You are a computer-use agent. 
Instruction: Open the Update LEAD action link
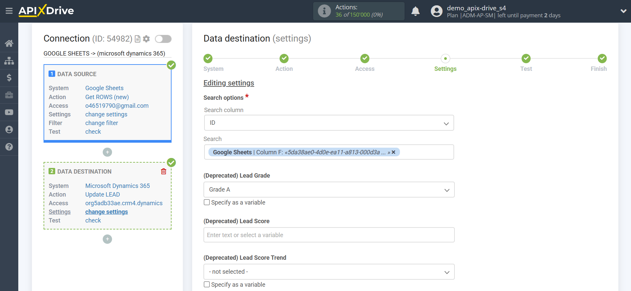pyautogui.click(x=102, y=194)
